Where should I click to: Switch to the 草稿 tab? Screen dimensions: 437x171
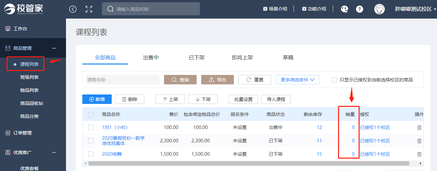tap(288, 58)
